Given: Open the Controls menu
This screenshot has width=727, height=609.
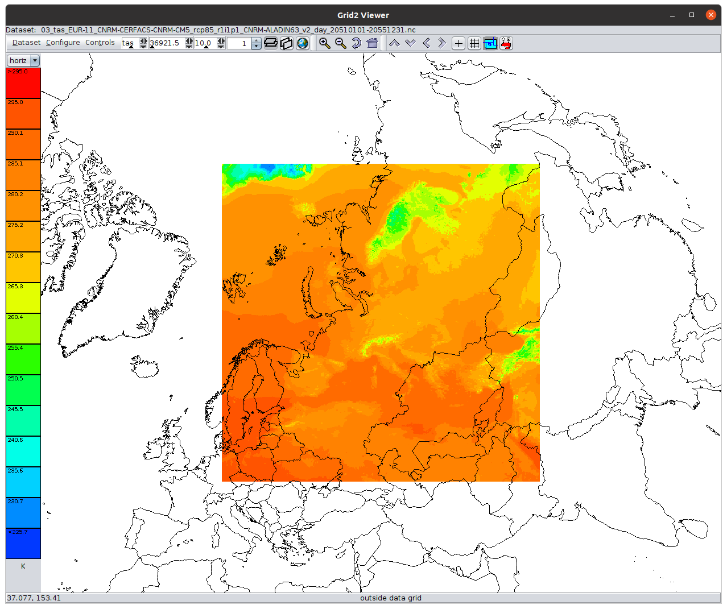Looking at the screenshot, I should (x=100, y=43).
